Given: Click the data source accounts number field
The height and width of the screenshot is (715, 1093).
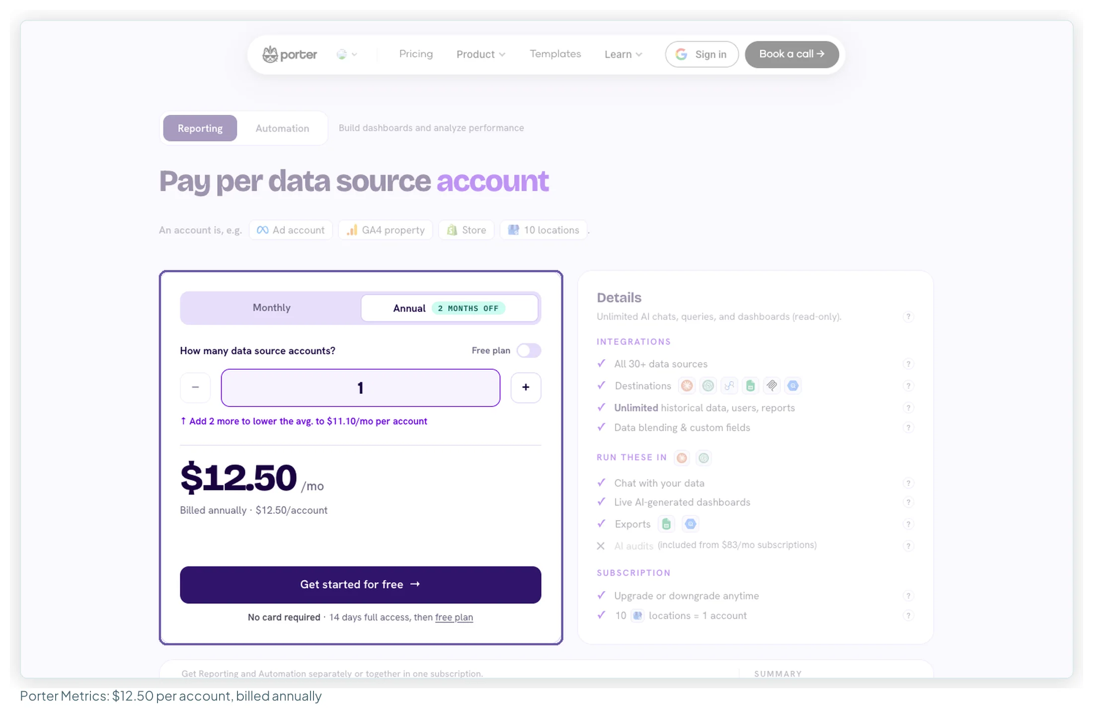Looking at the screenshot, I should [360, 388].
